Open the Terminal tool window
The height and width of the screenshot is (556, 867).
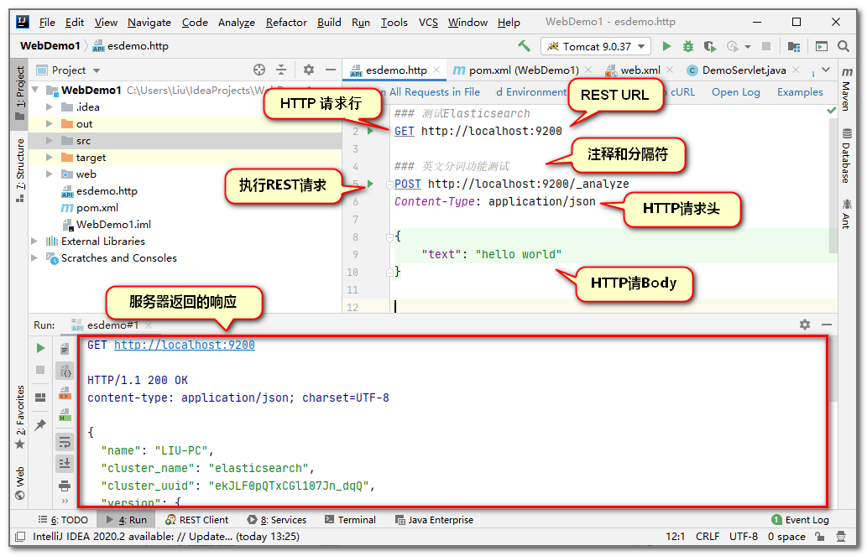350,520
